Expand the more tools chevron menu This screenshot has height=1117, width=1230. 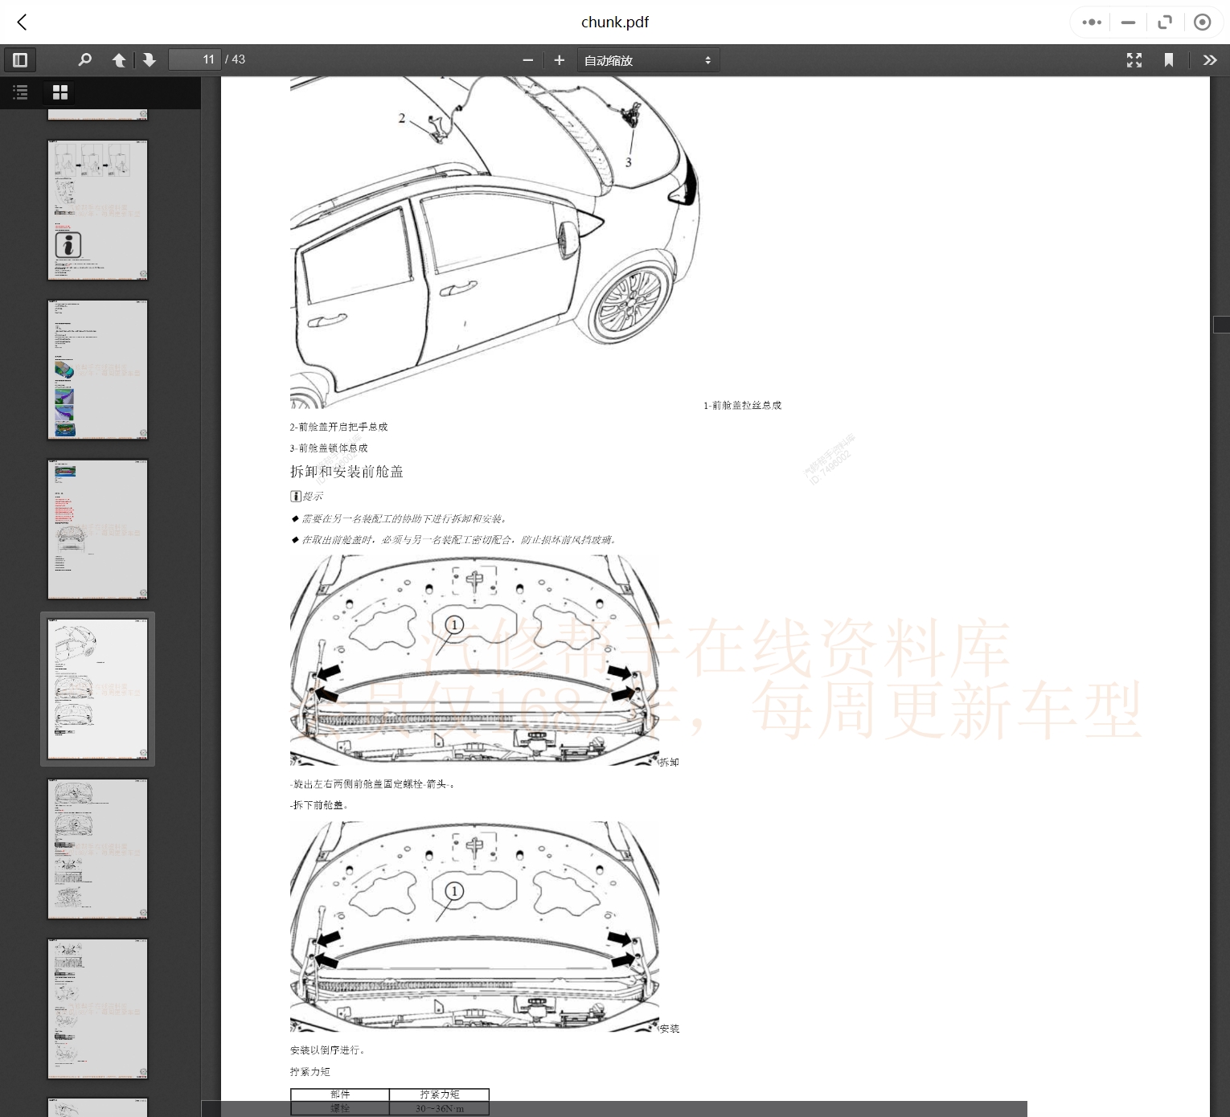coord(1210,59)
